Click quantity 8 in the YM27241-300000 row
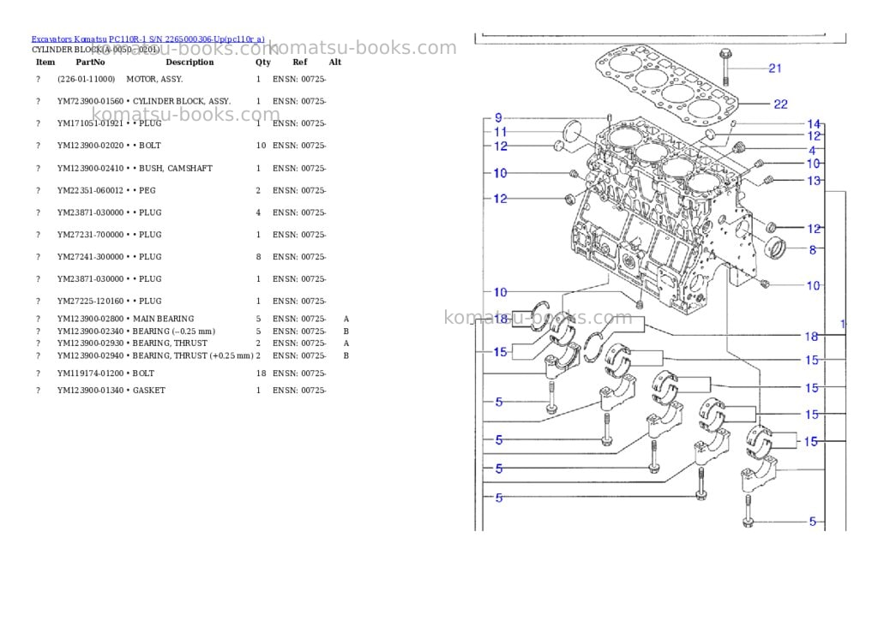 pos(258,257)
